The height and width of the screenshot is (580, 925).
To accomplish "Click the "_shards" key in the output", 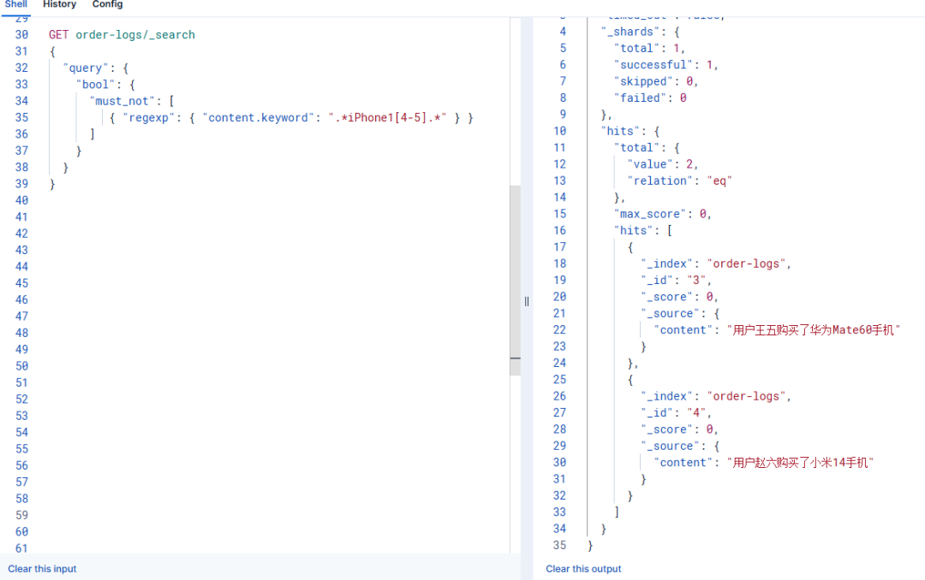I will [x=630, y=32].
